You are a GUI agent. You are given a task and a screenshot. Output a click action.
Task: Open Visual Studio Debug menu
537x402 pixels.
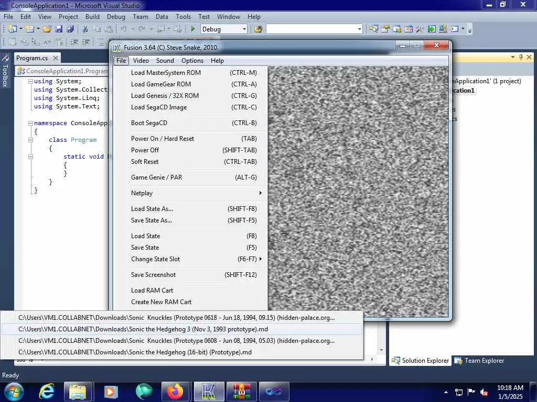coord(116,16)
